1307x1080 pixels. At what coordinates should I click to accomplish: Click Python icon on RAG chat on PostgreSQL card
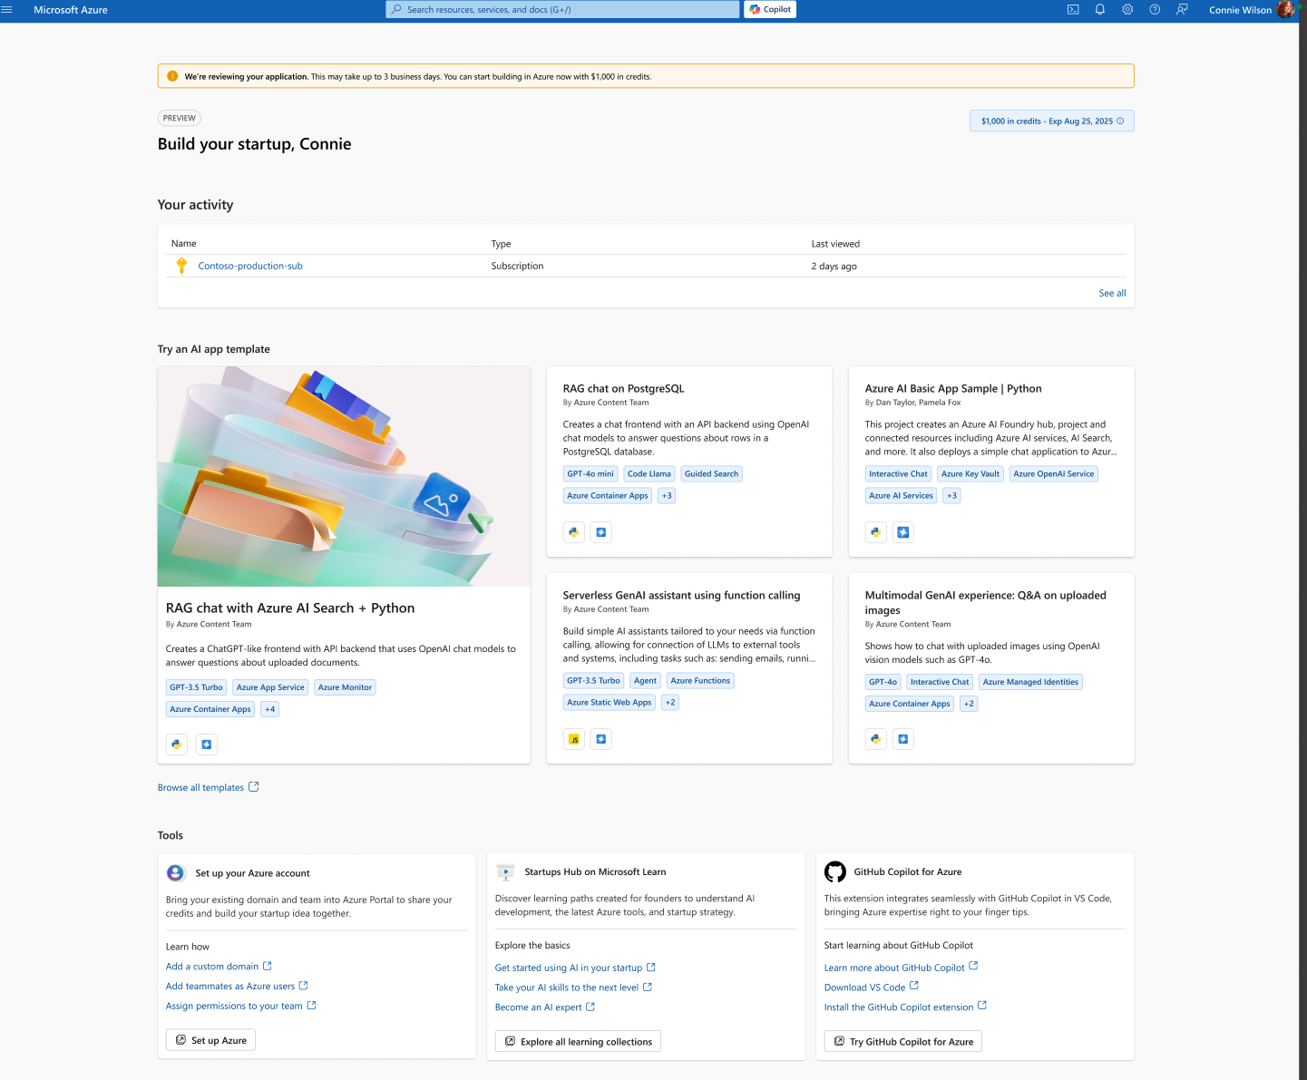pyautogui.click(x=574, y=532)
